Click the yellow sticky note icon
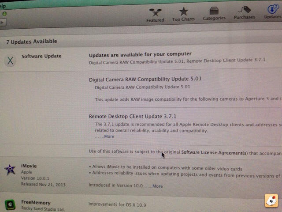282x212 pixels. [271, 200]
